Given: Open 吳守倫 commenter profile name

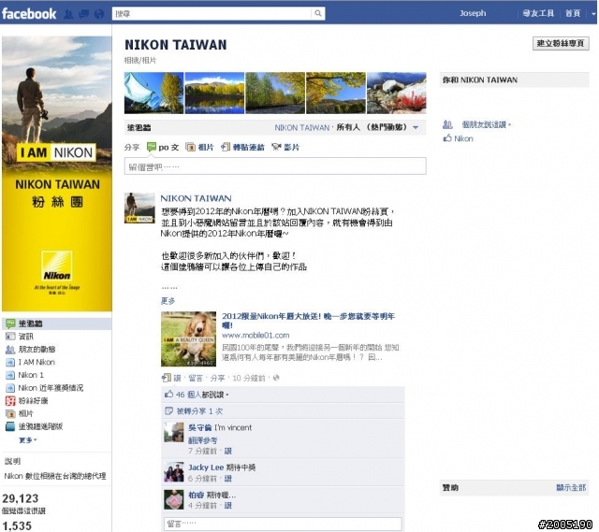Looking at the screenshot, I should coord(199,427).
